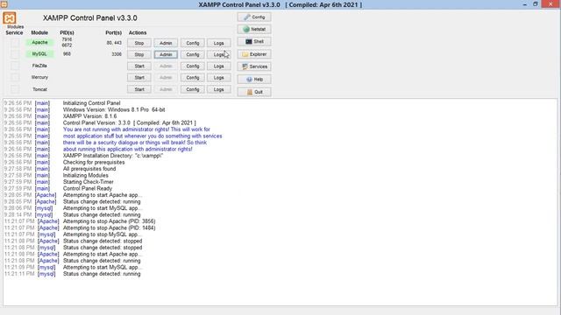This screenshot has height=315, width=561.
Task: Toggle Tomcat service checkbox
Action: [14, 89]
